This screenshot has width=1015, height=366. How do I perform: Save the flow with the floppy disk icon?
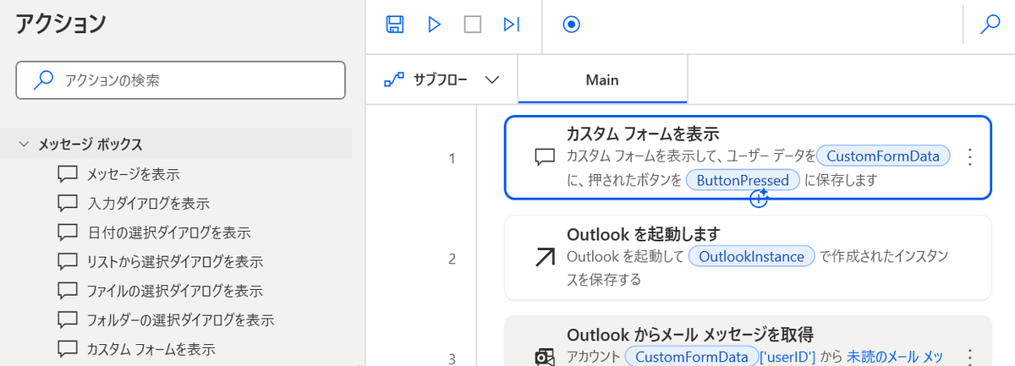coord(394,25)
